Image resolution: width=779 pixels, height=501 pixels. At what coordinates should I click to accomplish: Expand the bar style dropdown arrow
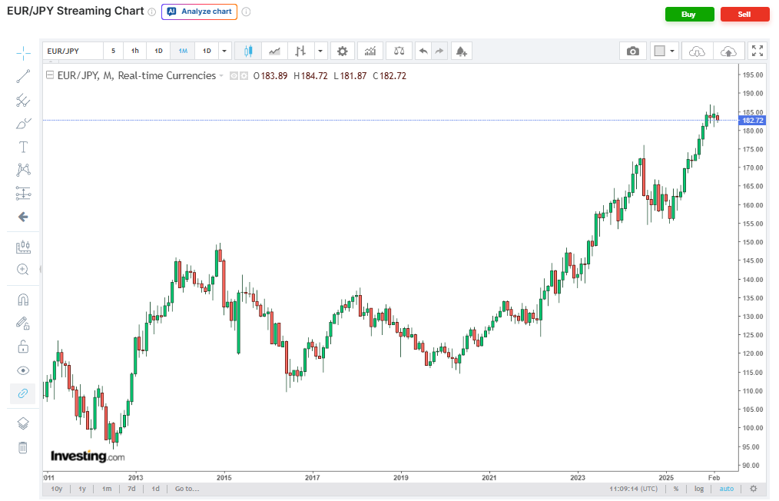320,51
